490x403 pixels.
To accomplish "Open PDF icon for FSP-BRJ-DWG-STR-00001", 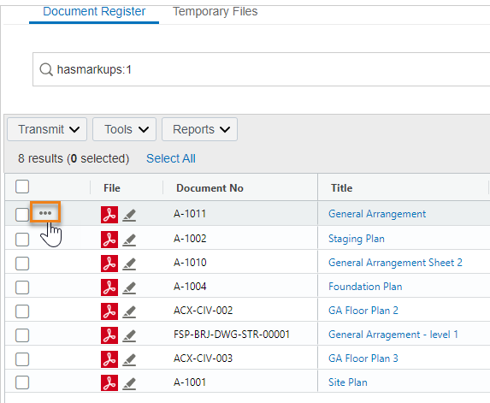I will point(109,335).
